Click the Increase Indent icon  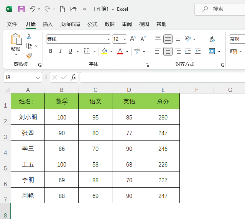[x=198, y=51]
